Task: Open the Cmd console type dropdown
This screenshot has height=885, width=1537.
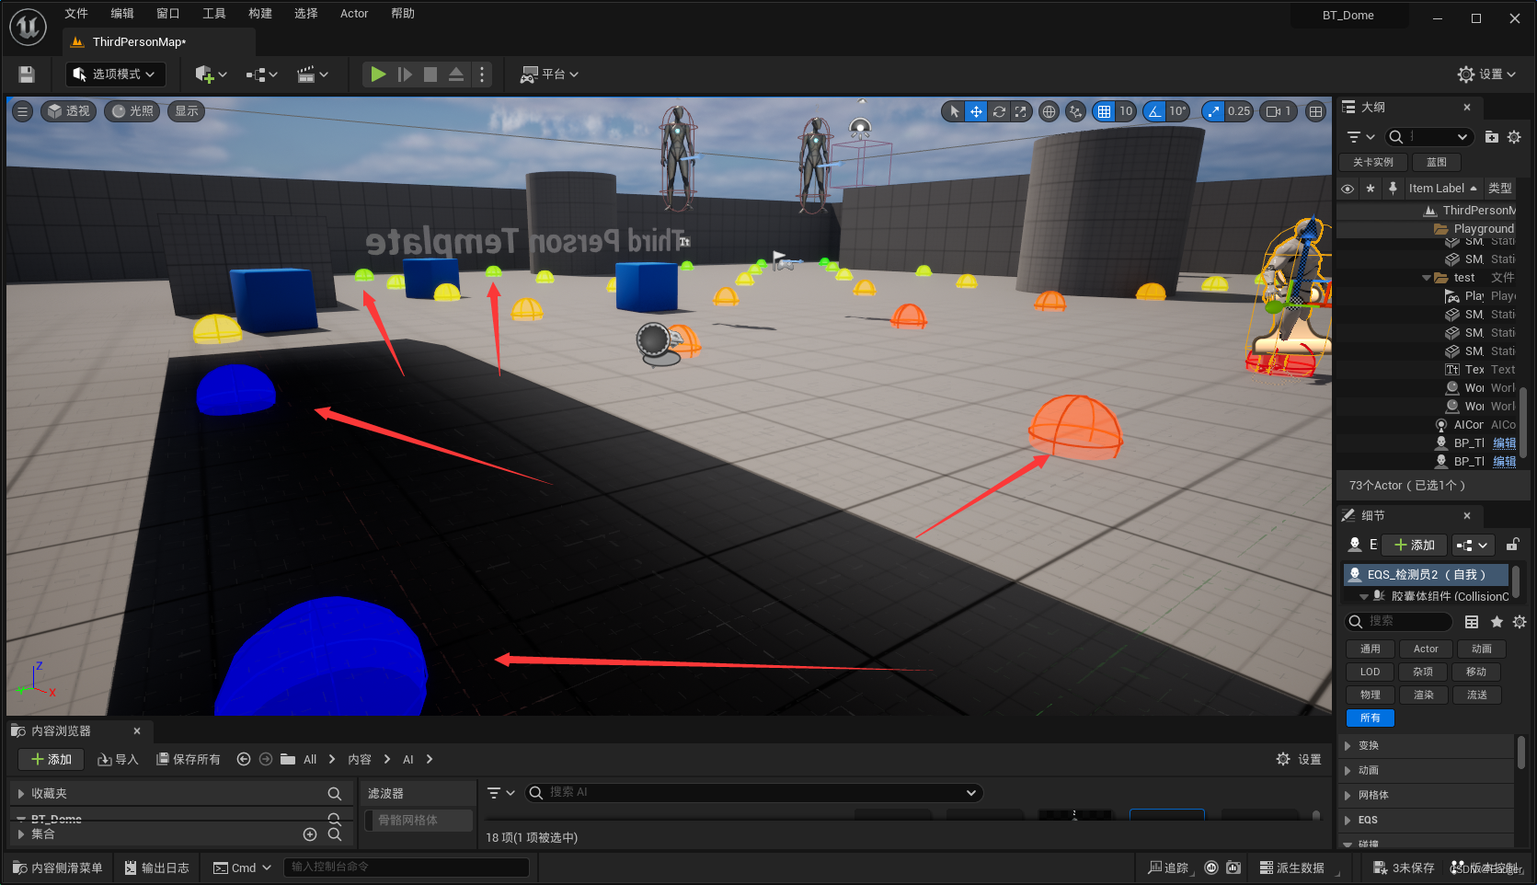Action: click(x=242, y=868)
